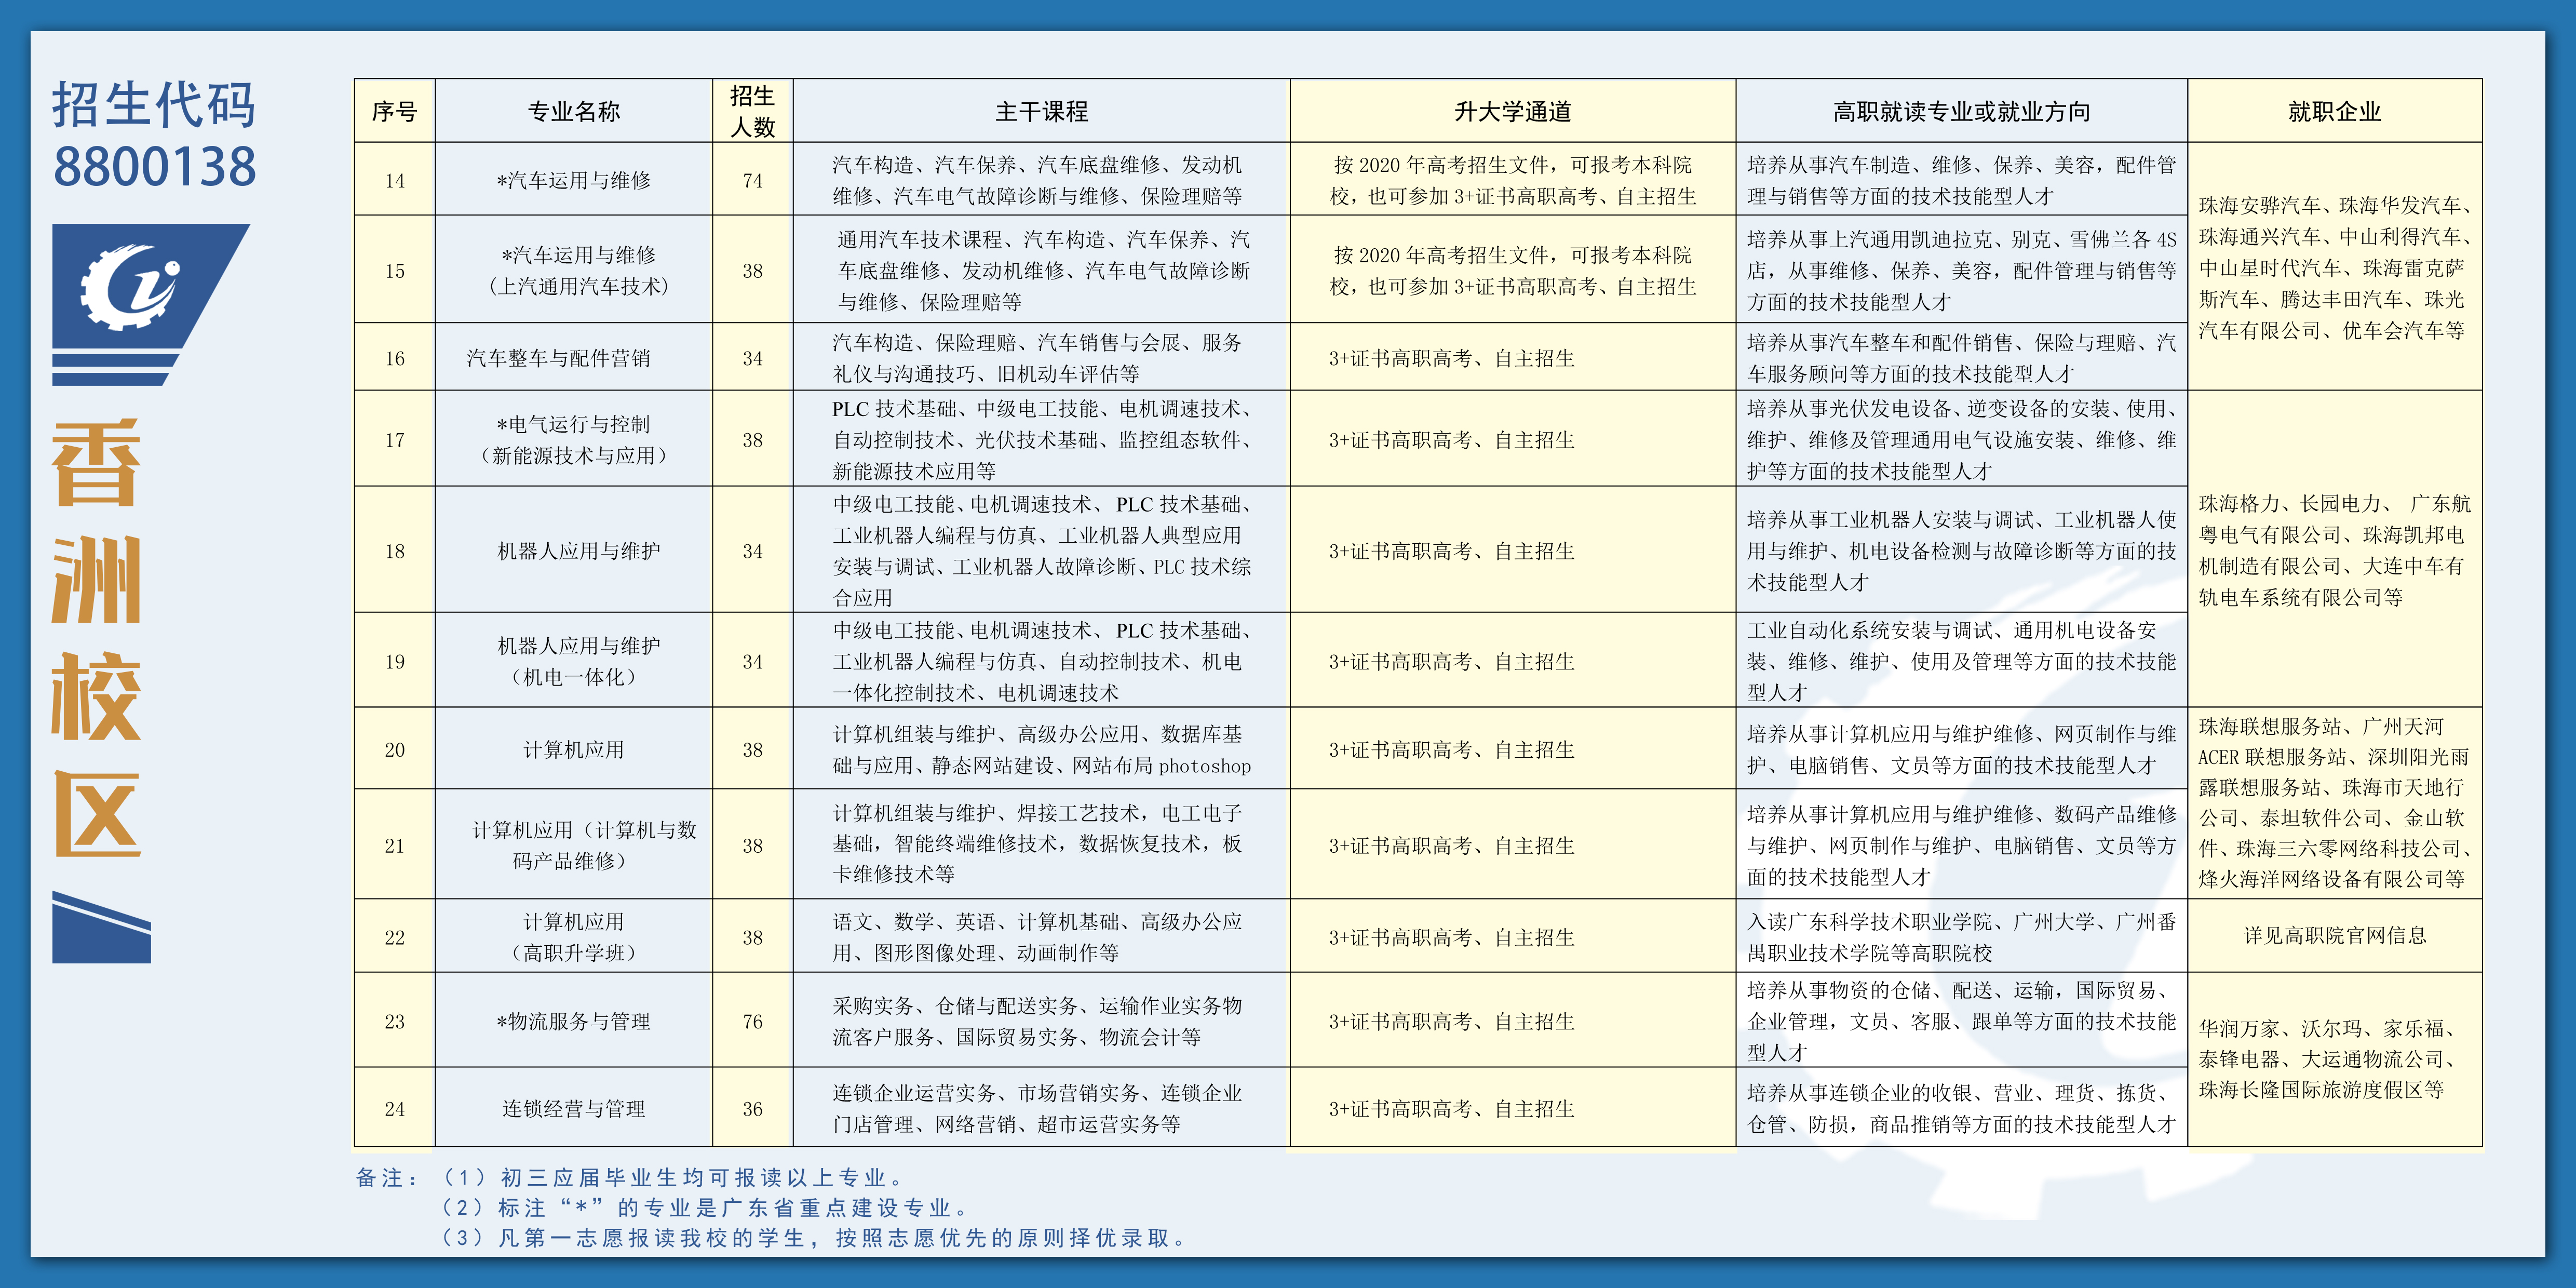Click the 珠海格力、长园电力 employers cell
The image size is (2576, 1288).
coord(2334,549)
